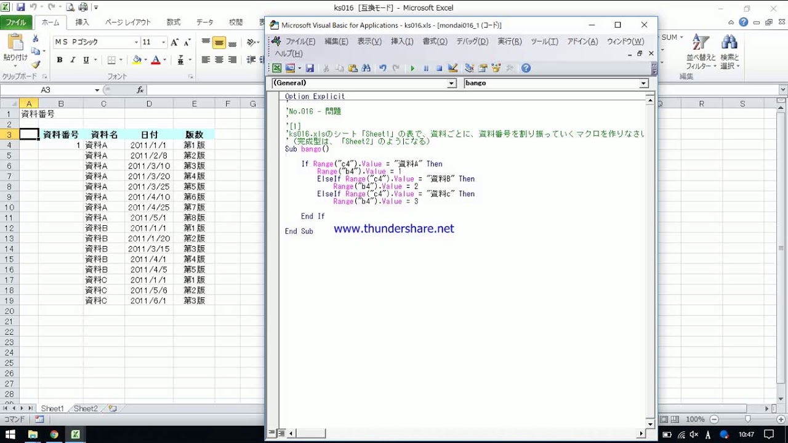Toggle Italic formatting in Excel ribbon
Viewport: 788px width, 443px height.
click(73, 60)
